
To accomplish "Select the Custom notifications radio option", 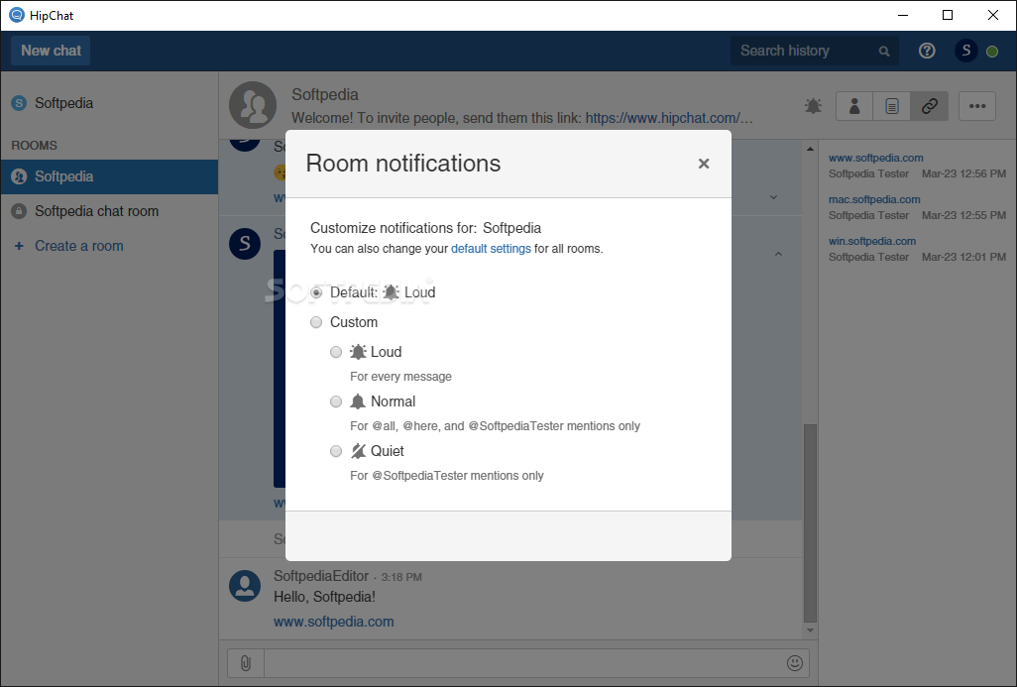I will (x=316, y=322).
